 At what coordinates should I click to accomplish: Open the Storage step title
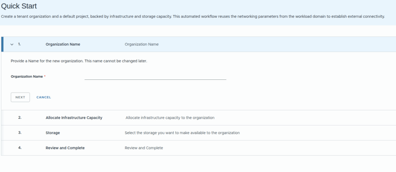tap(53, 133)
